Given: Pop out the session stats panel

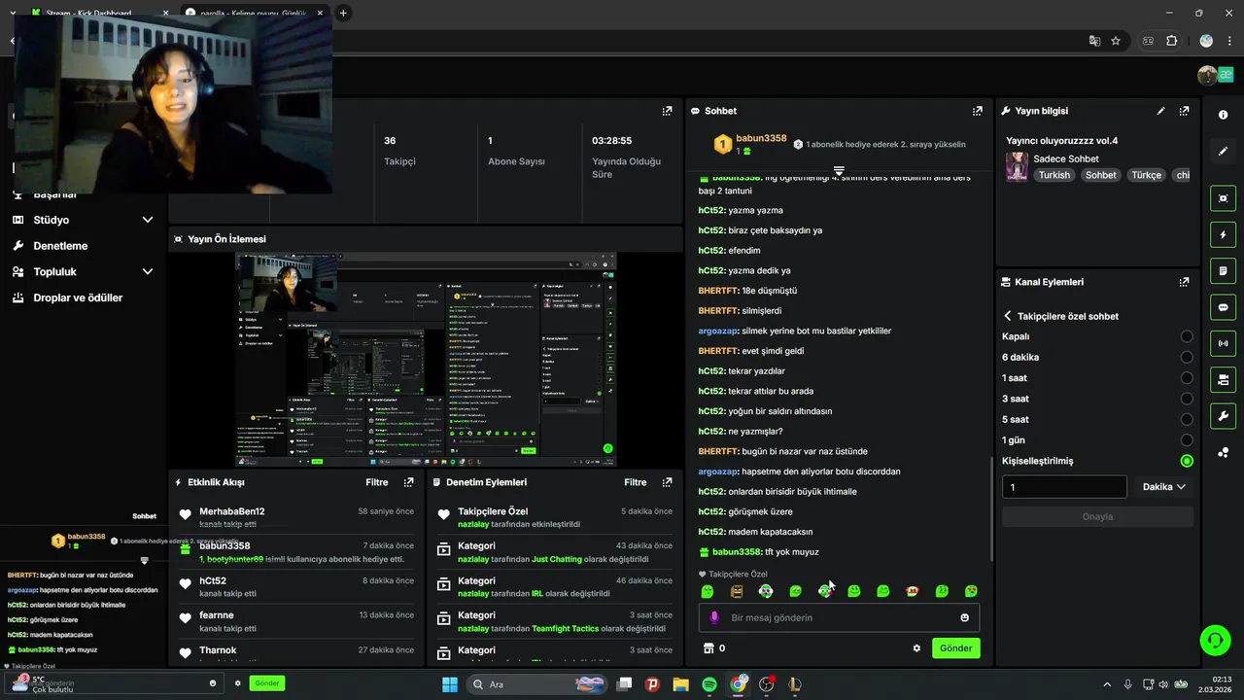Looking at the screenshot, I should (x=667, y=111).
